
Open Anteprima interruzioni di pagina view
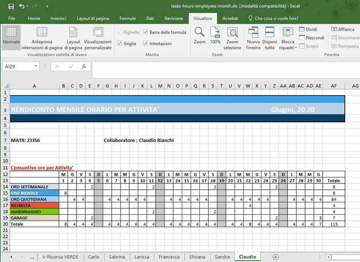coord(42,38)
